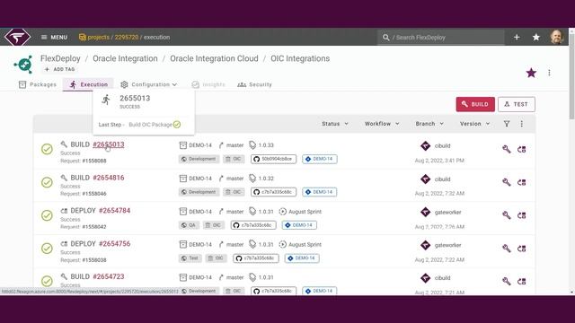
Task: Open the project more-options kebab menu
Action: tap(549, 73)
